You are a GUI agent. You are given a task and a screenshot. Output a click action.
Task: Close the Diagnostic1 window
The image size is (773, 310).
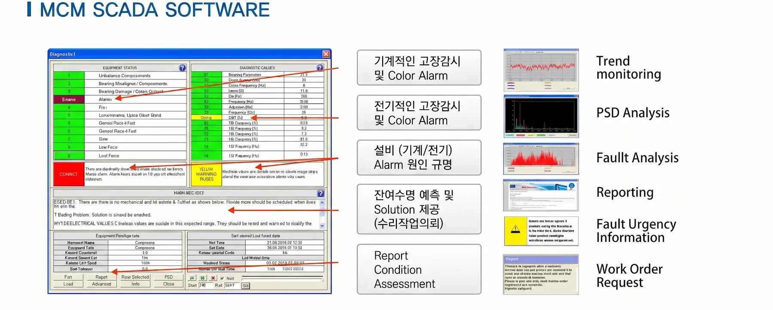[326, 54]
